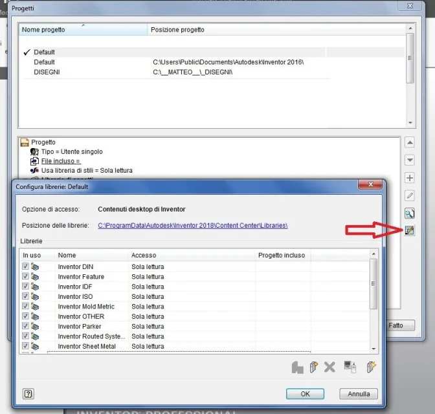Confirm with the OK button
Image resolution: width=435 pixels, height=414 pixels.
pos(305,394)
